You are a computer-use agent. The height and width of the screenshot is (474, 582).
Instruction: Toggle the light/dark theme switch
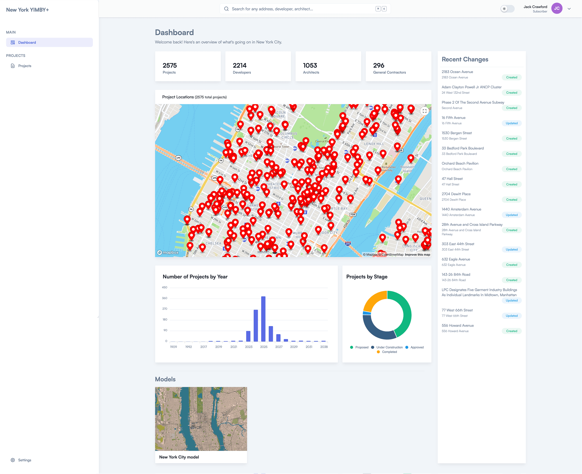(508, 9)
